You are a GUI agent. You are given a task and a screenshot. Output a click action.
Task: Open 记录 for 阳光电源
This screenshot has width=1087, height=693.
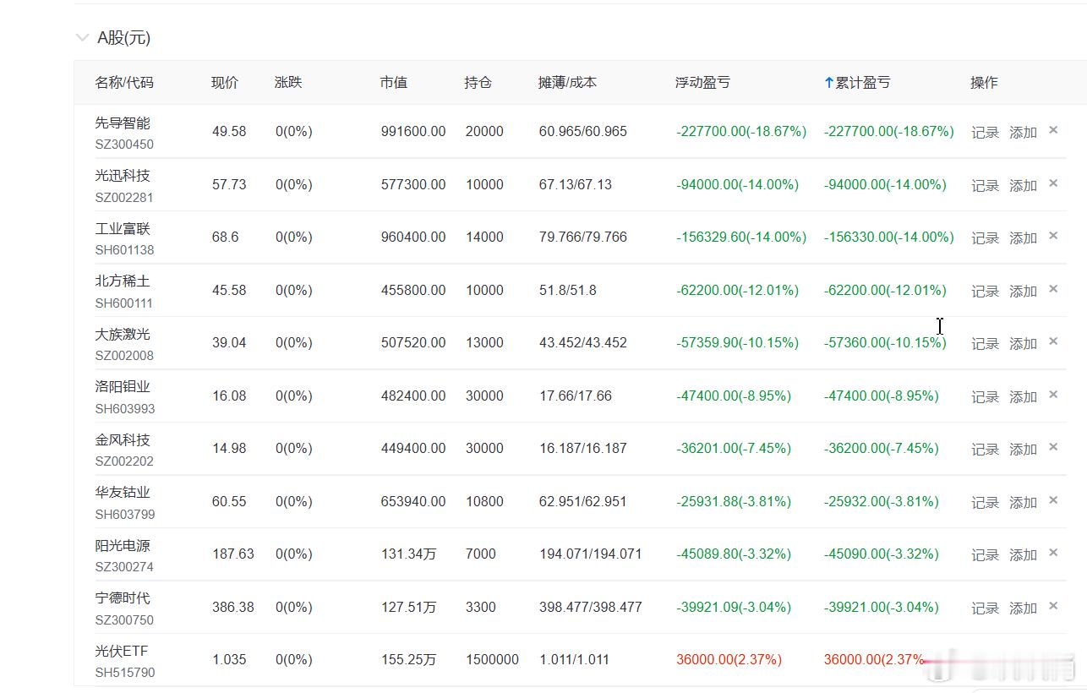[985, 555]
